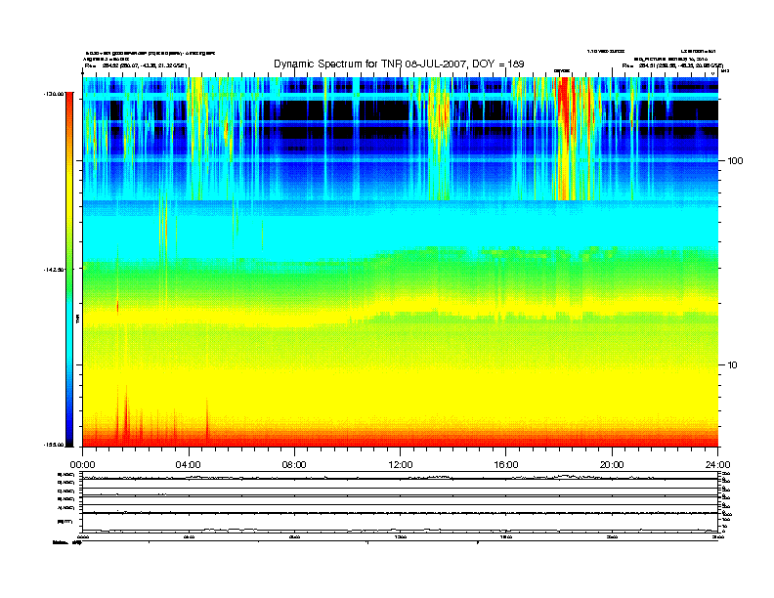Click the top line plot panel below spectrum
This screenshot has width=774, height=598.
point(400,476)
